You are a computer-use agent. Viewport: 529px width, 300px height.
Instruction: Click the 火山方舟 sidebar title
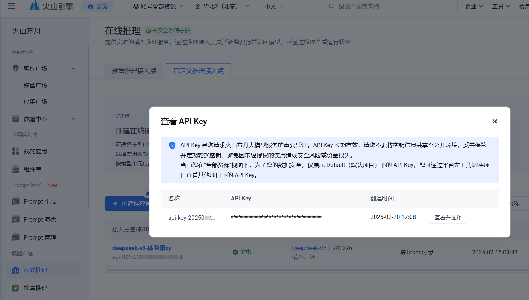[26, 31]
